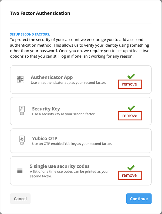Screen dimensions: 162x214
Task: Choose the Yubico OTP option card
Action: pos(81,141)
